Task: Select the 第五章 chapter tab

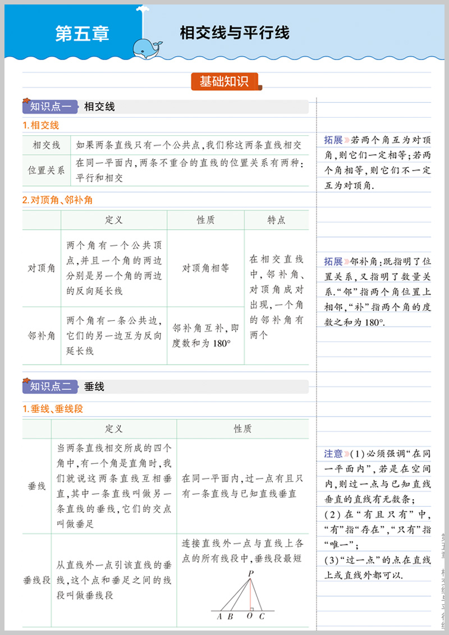Action: (x=82, y=34)
